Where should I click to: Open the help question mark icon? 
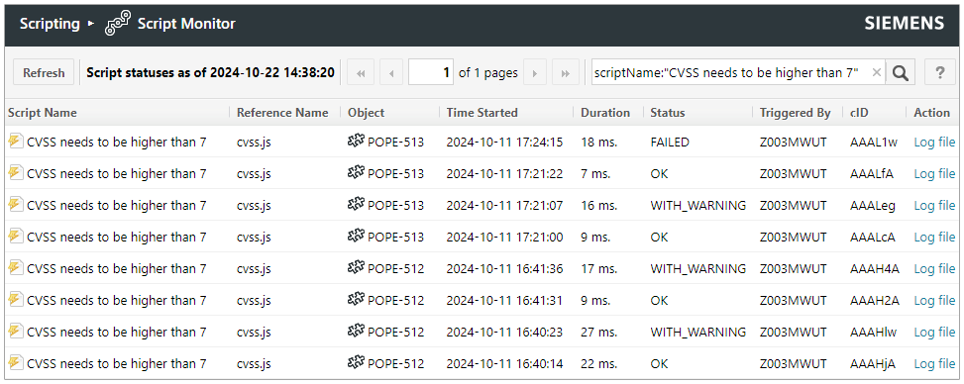[940, 73]
